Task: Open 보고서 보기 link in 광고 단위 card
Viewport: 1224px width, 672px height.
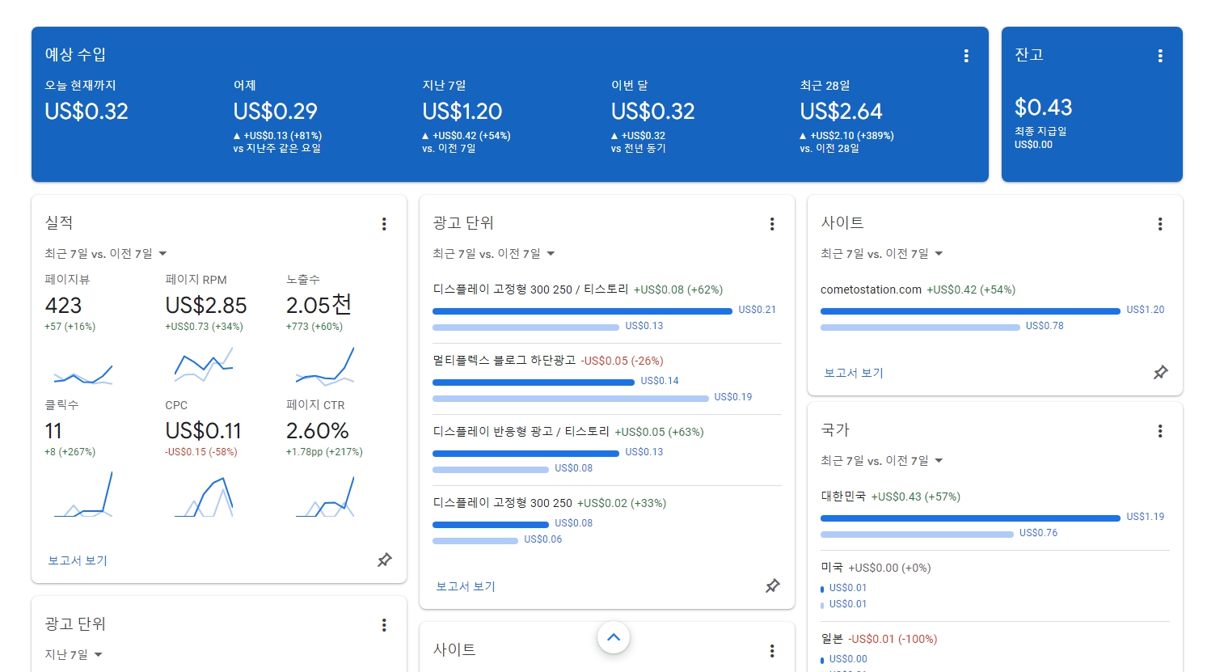Action: tap(466, 586)
